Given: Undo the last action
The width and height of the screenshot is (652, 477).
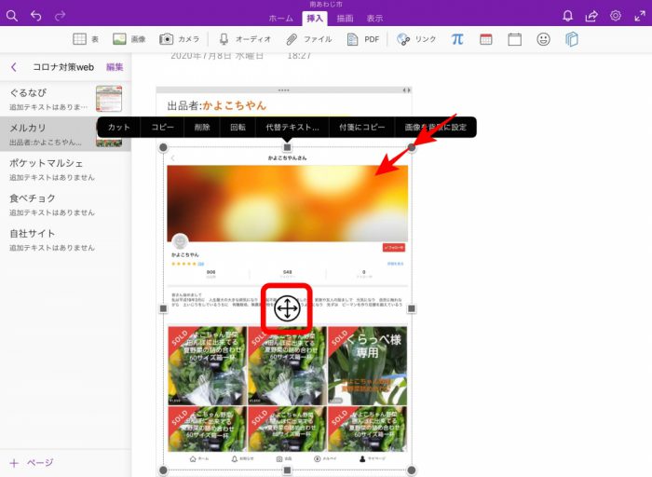Looking at the screenshot, I should pyautogui.click(x=36, y=16).
